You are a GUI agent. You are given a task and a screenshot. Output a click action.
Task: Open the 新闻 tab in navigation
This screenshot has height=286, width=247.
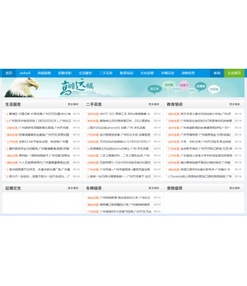[217, 73]
